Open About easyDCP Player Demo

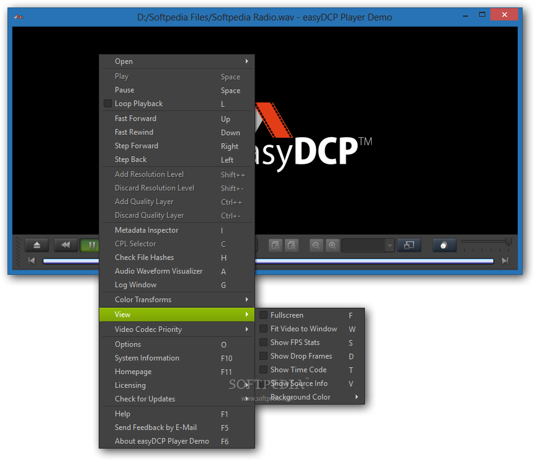177,441
